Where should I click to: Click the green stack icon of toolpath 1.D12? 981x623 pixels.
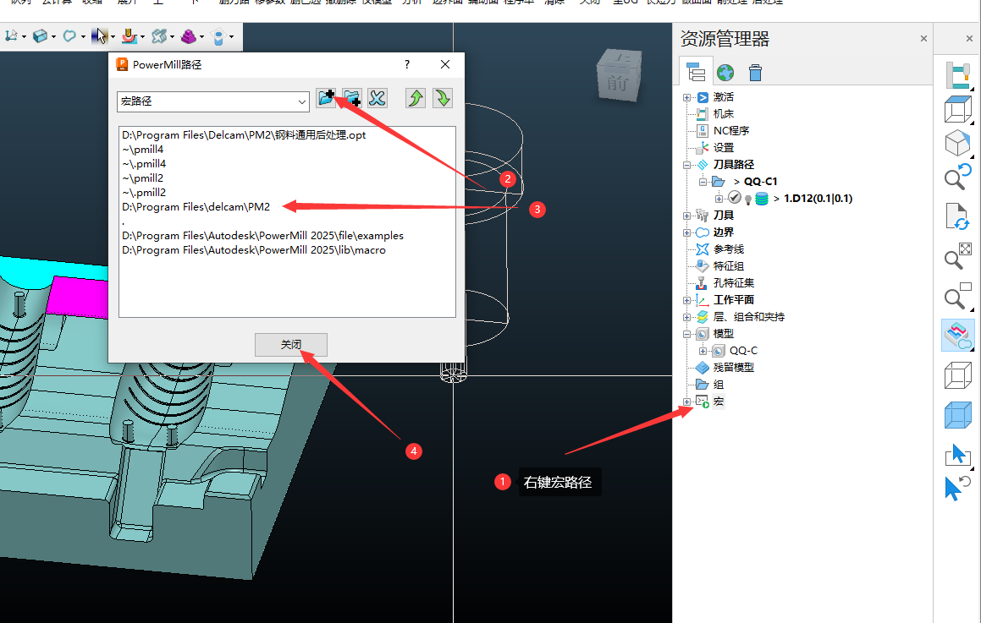(x=762, y=199)
